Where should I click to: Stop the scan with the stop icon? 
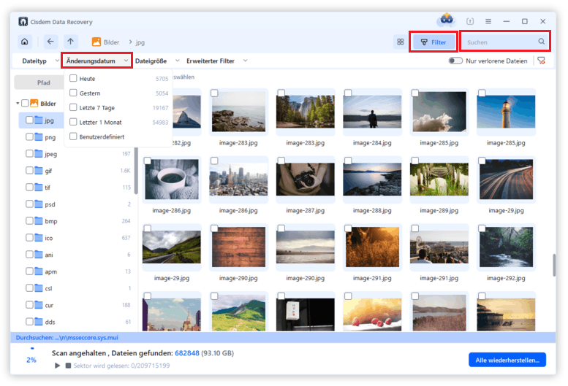[x=69, y=365]
